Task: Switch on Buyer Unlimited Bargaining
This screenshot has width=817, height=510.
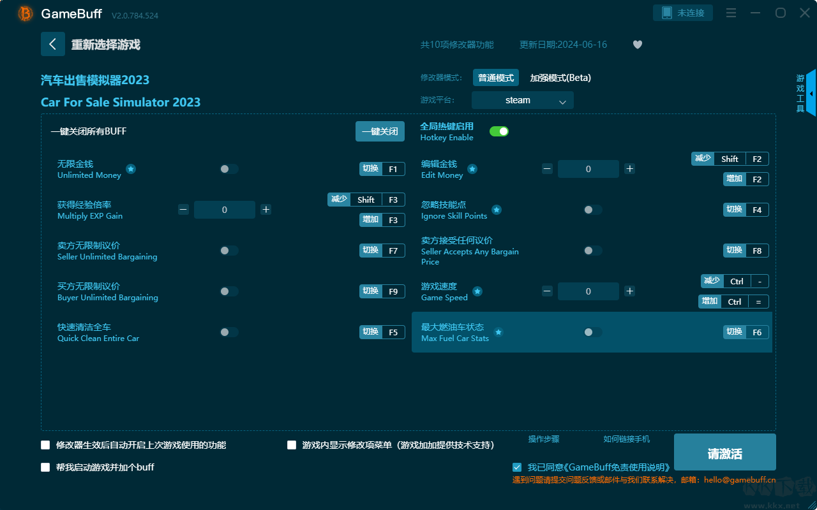Action: point(229,291)
